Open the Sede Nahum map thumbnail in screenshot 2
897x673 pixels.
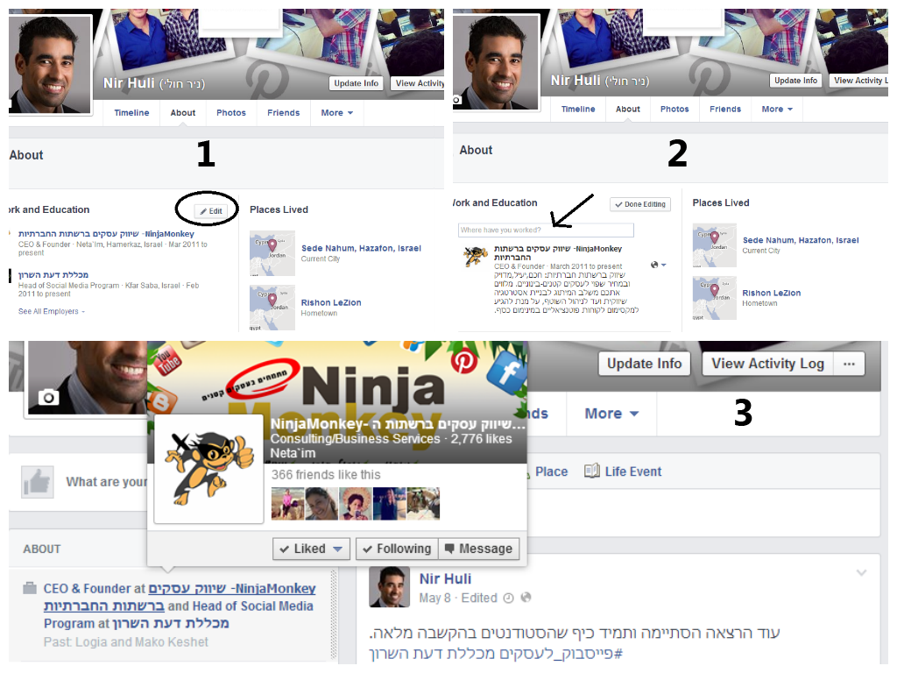(x=715, y=246)
